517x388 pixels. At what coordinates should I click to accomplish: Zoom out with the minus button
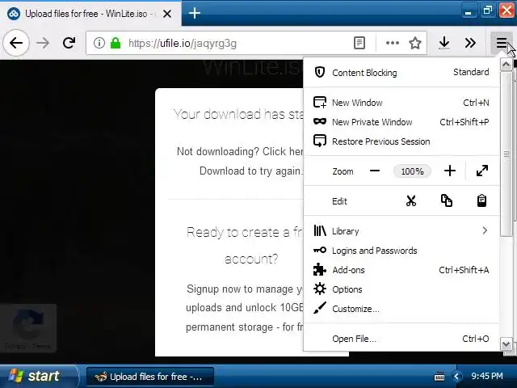pos(375,171)
